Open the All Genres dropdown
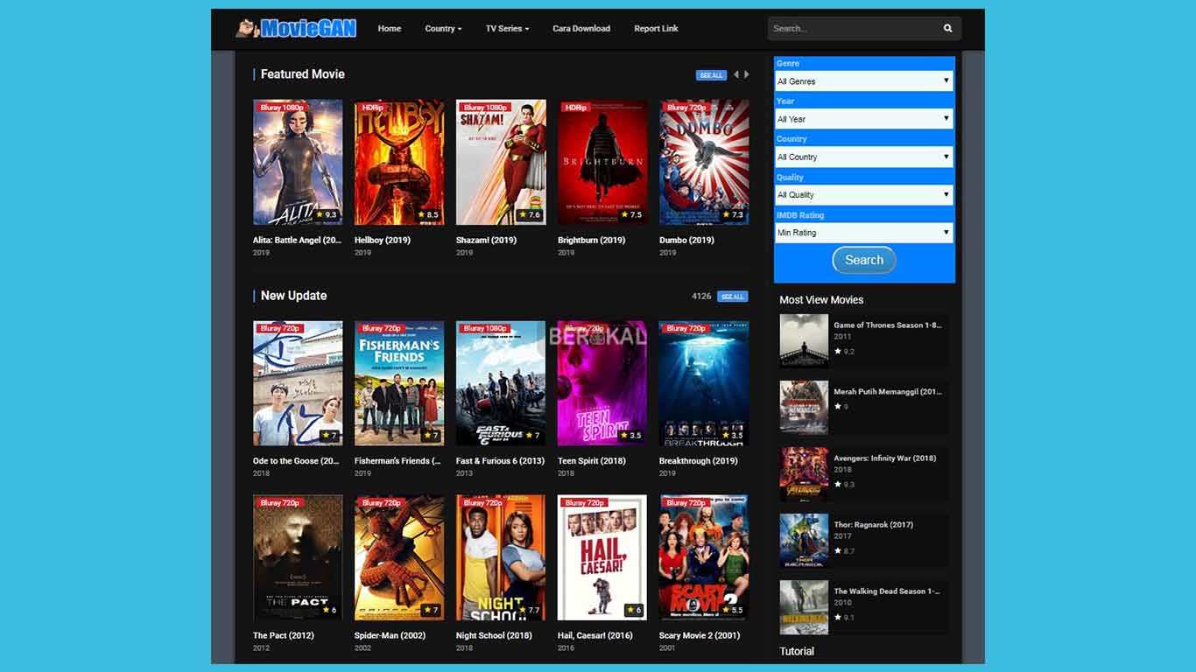 (864, 81)
